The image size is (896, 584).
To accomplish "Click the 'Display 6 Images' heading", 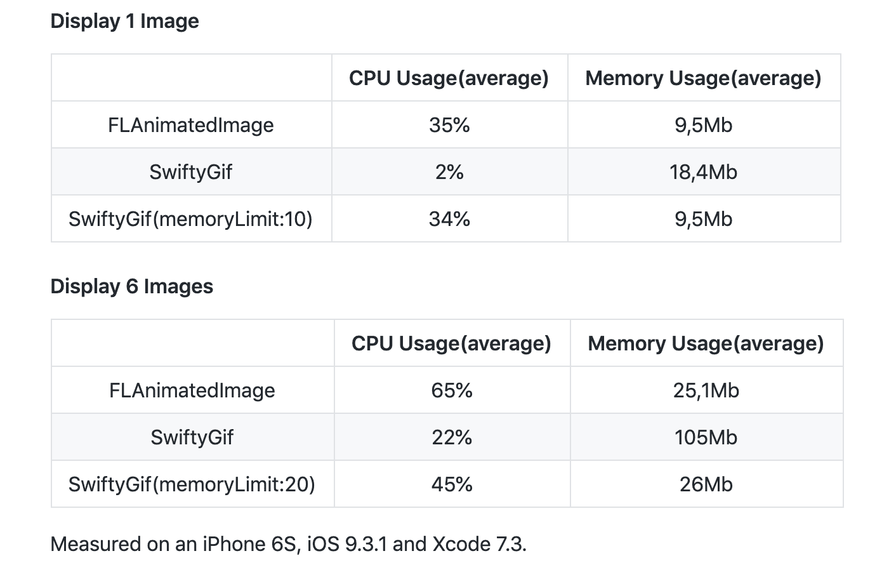I will click(x=131, y=286).
